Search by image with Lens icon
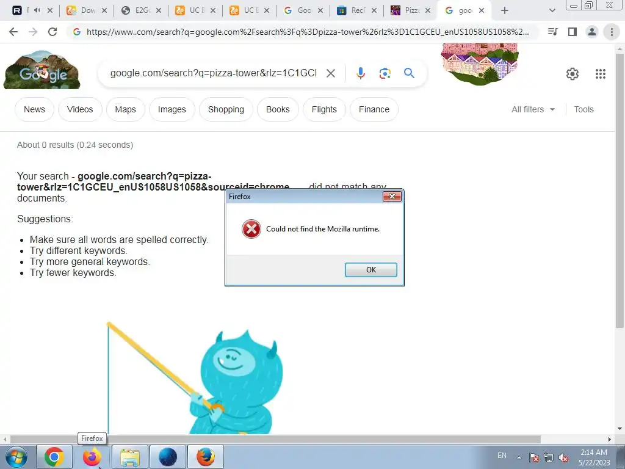The image size is (625, 469). pos(385,73)
